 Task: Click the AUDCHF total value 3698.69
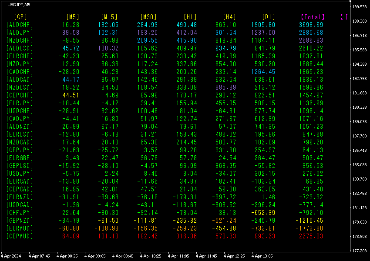coord(311,25)
